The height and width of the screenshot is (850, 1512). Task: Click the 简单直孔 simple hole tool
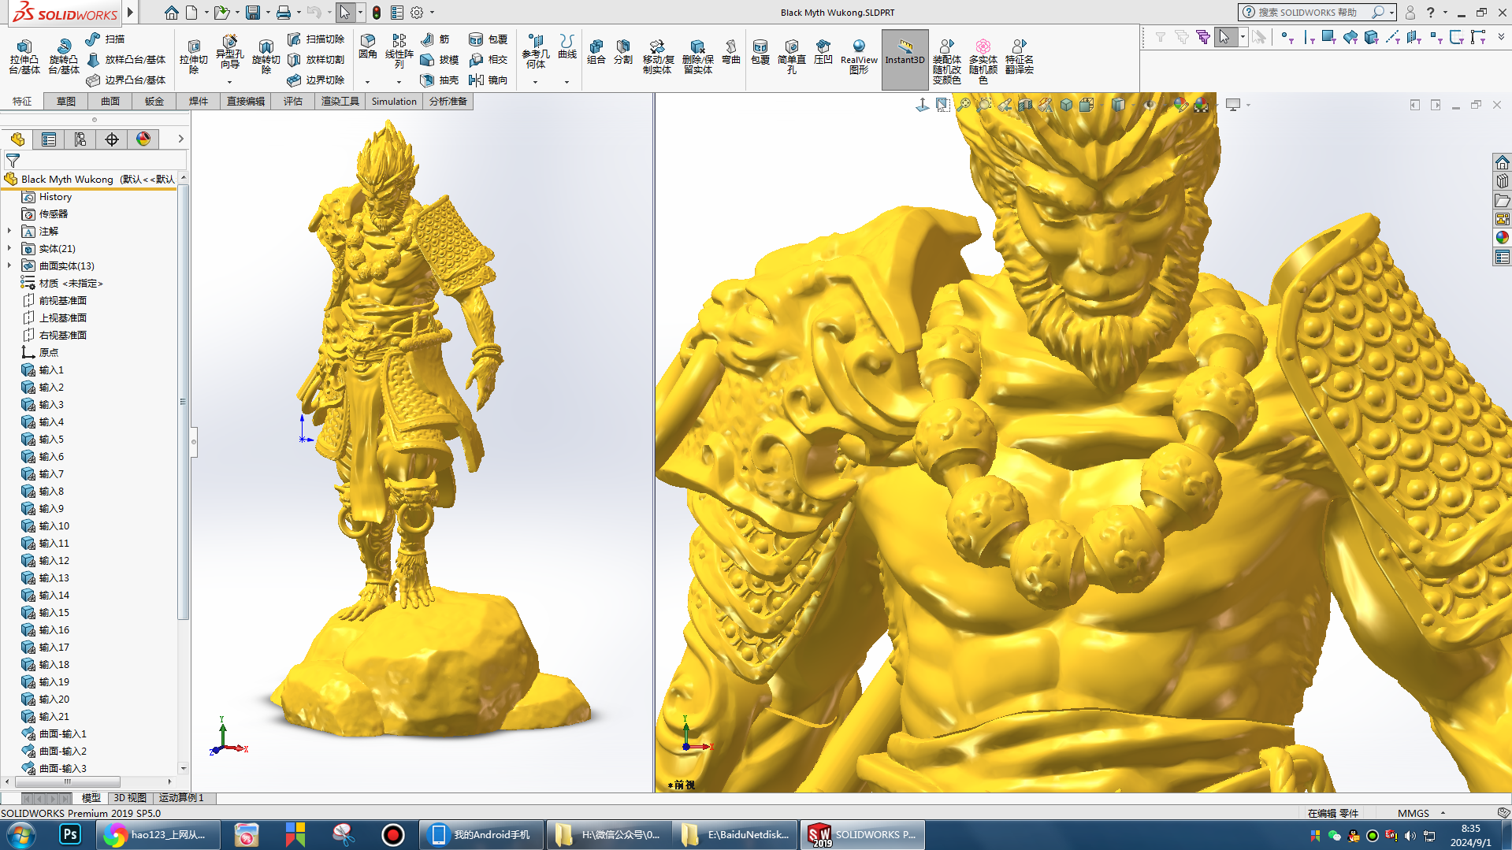pyautogui.click(x=791, y=57)
